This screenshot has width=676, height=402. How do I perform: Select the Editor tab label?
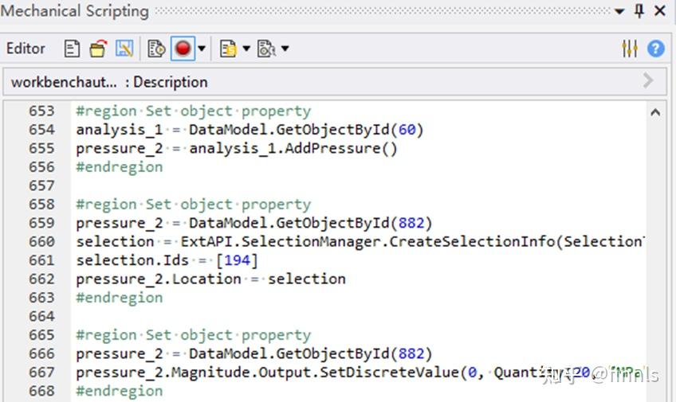pos(26,49)
